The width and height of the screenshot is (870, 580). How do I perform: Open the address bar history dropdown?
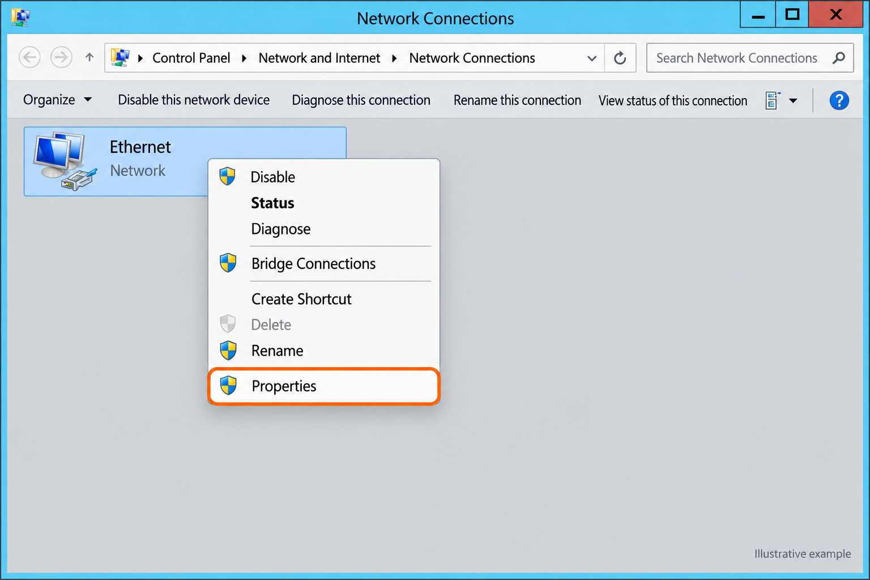tap(592, 58)
